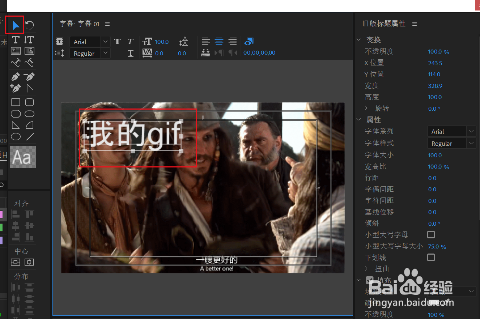480x319 pixels.
Task: Select the Vertical Area Type tool
Action: [29, 51]
